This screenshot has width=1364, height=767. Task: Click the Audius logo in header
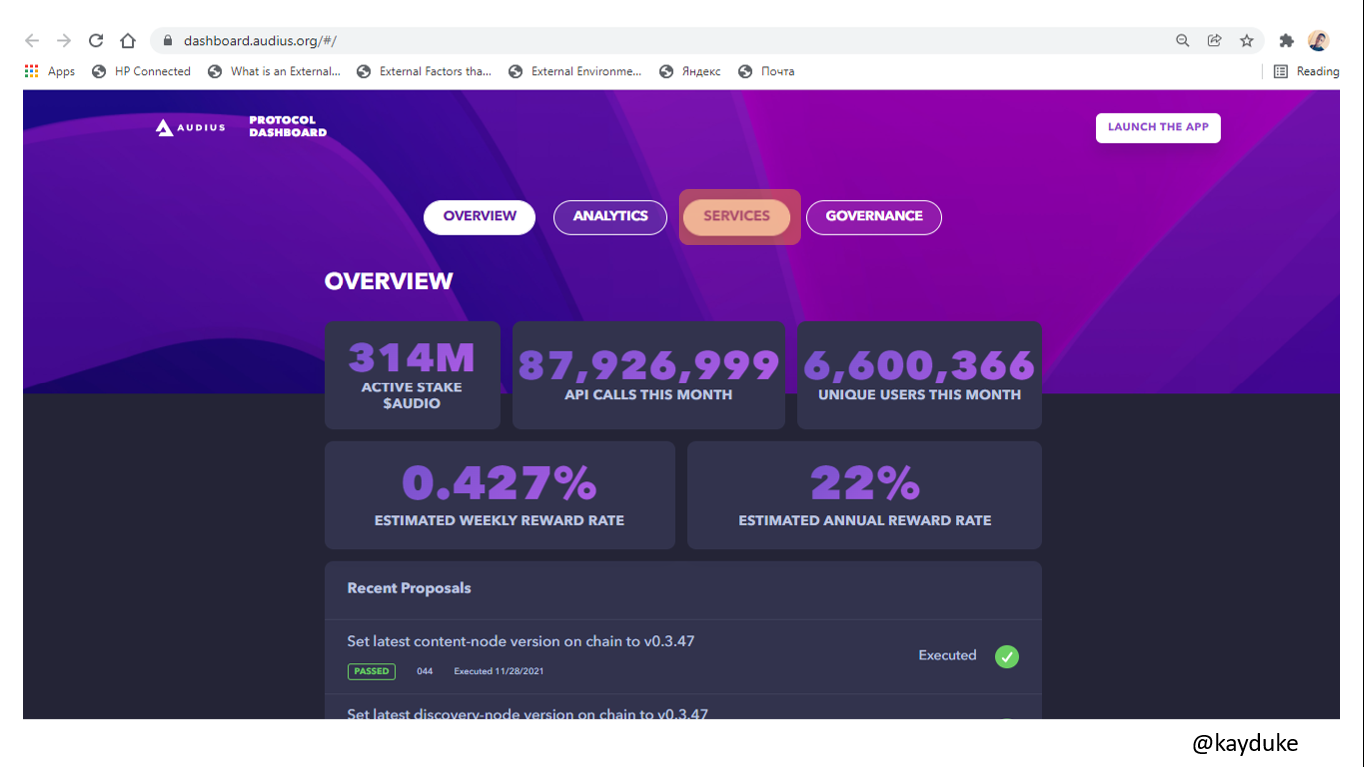(x=191, y=127)
